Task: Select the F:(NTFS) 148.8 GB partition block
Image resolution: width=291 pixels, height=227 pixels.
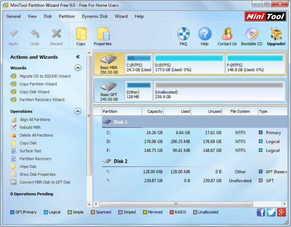Action: pyautogui.click(x=255, y=64)
